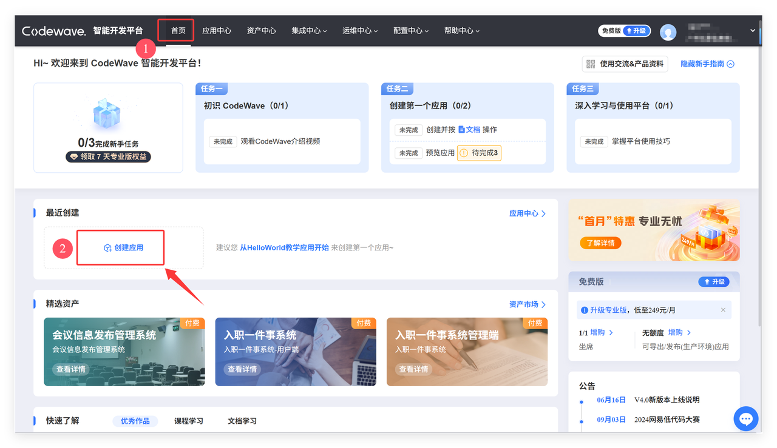Collapse guide via 隐藏新手指南 chevron icon
This screenshot has width=777, height=448.
coord(731,64)
